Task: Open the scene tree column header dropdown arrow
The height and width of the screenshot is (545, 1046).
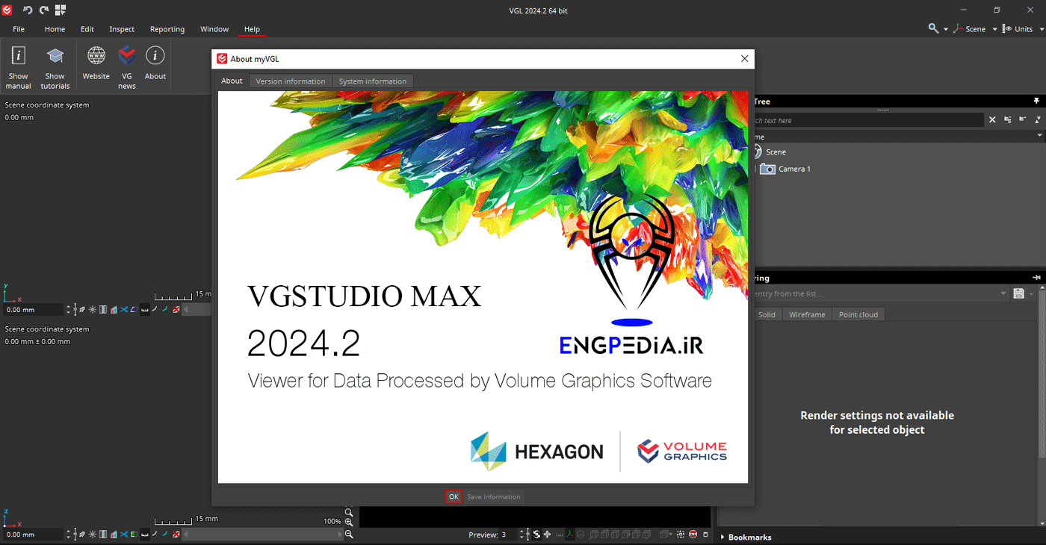Action: pos(1039,137)
